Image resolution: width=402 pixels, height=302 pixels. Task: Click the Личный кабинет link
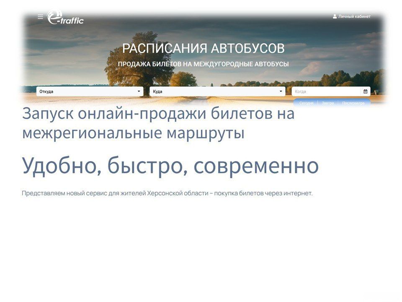(353, 16)
